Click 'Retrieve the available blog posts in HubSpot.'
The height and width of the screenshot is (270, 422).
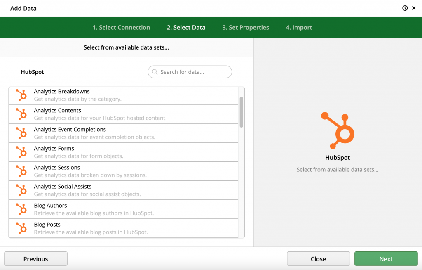point(91,232)
